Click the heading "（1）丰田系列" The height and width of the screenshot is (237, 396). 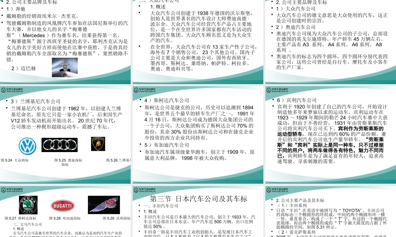click(291, 205)
